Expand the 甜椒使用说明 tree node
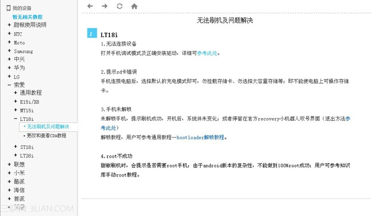 (x=9, y=25)
